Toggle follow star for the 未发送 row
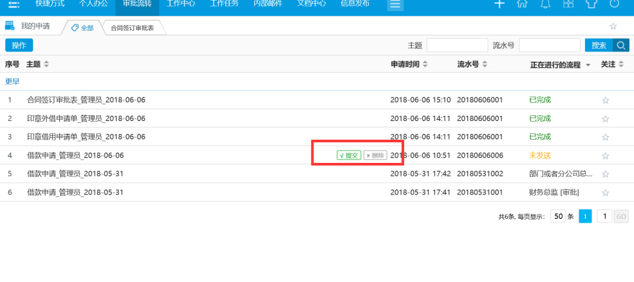The width and height of the screenshot is (634, 282). coord(605,156)
